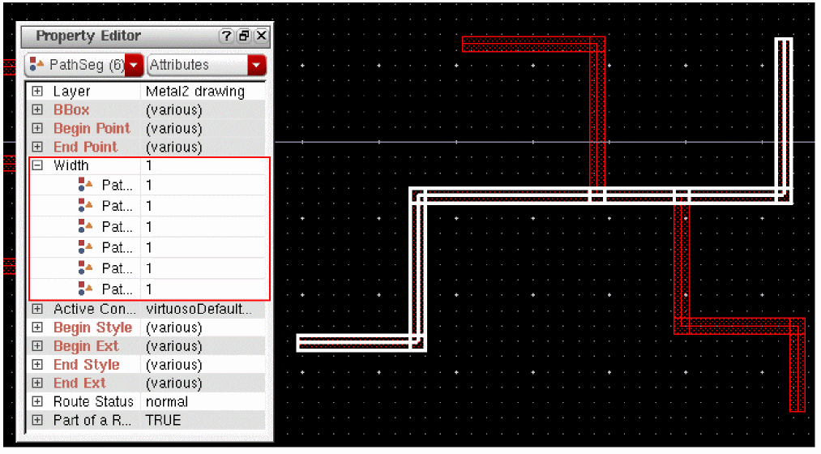Click the Width value field showing 1

203,165
